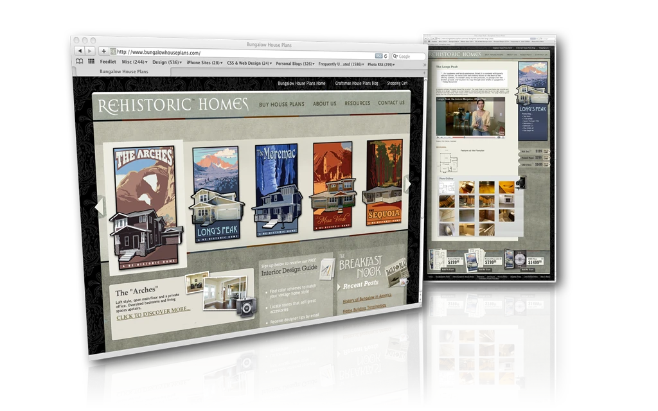Select the Bungalow House Plans tab
Image resolution: width=658 pixels, height=411 pixels.
(x=124, y=71)
